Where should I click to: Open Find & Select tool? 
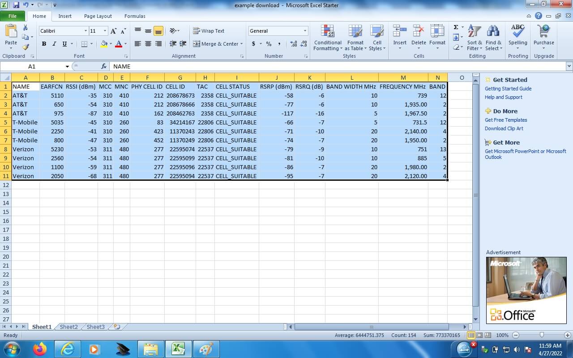tap(493, 32)
